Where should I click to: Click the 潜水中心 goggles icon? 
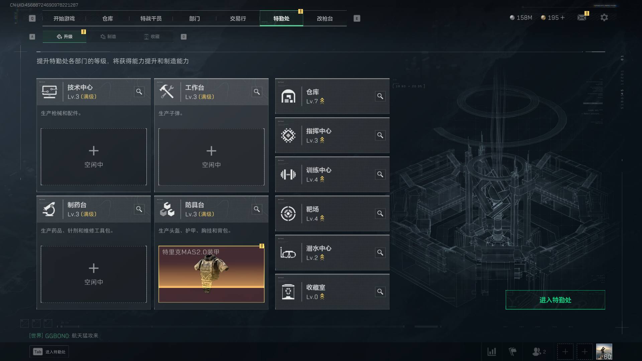(x=288, y=253)
